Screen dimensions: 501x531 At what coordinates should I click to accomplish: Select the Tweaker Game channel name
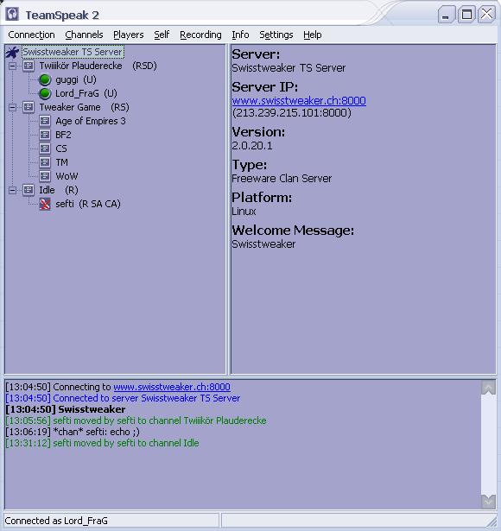[x=70, y=108]
